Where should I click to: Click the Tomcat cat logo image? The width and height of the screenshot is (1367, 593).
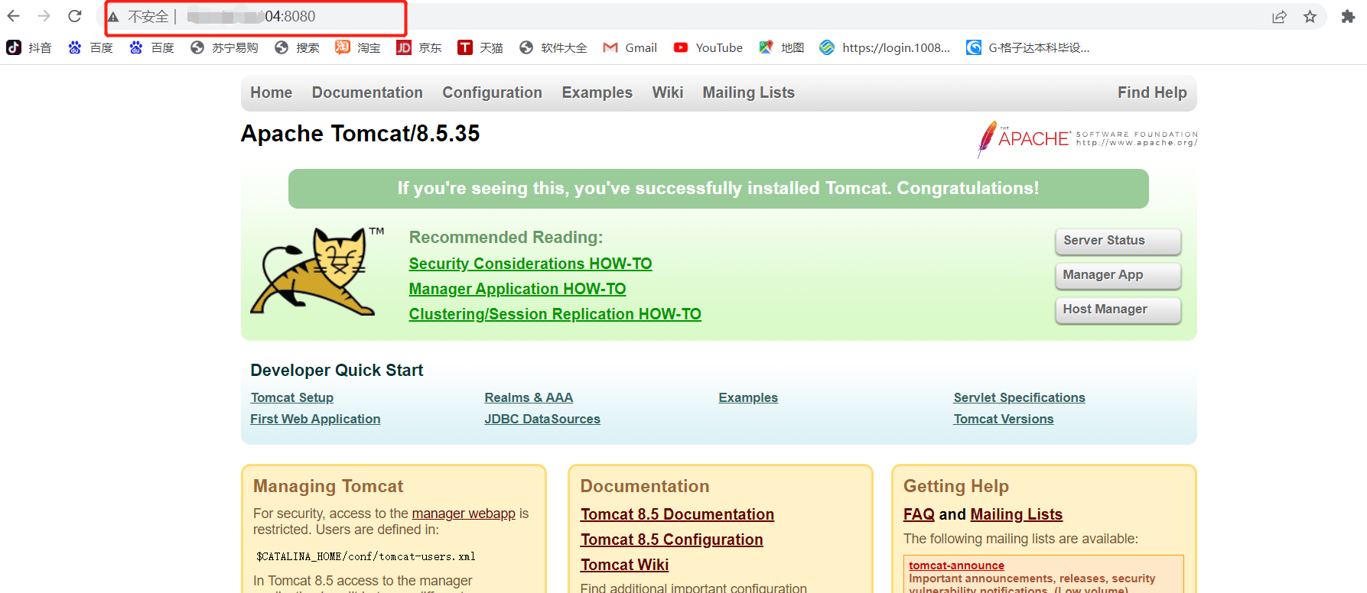317,271
